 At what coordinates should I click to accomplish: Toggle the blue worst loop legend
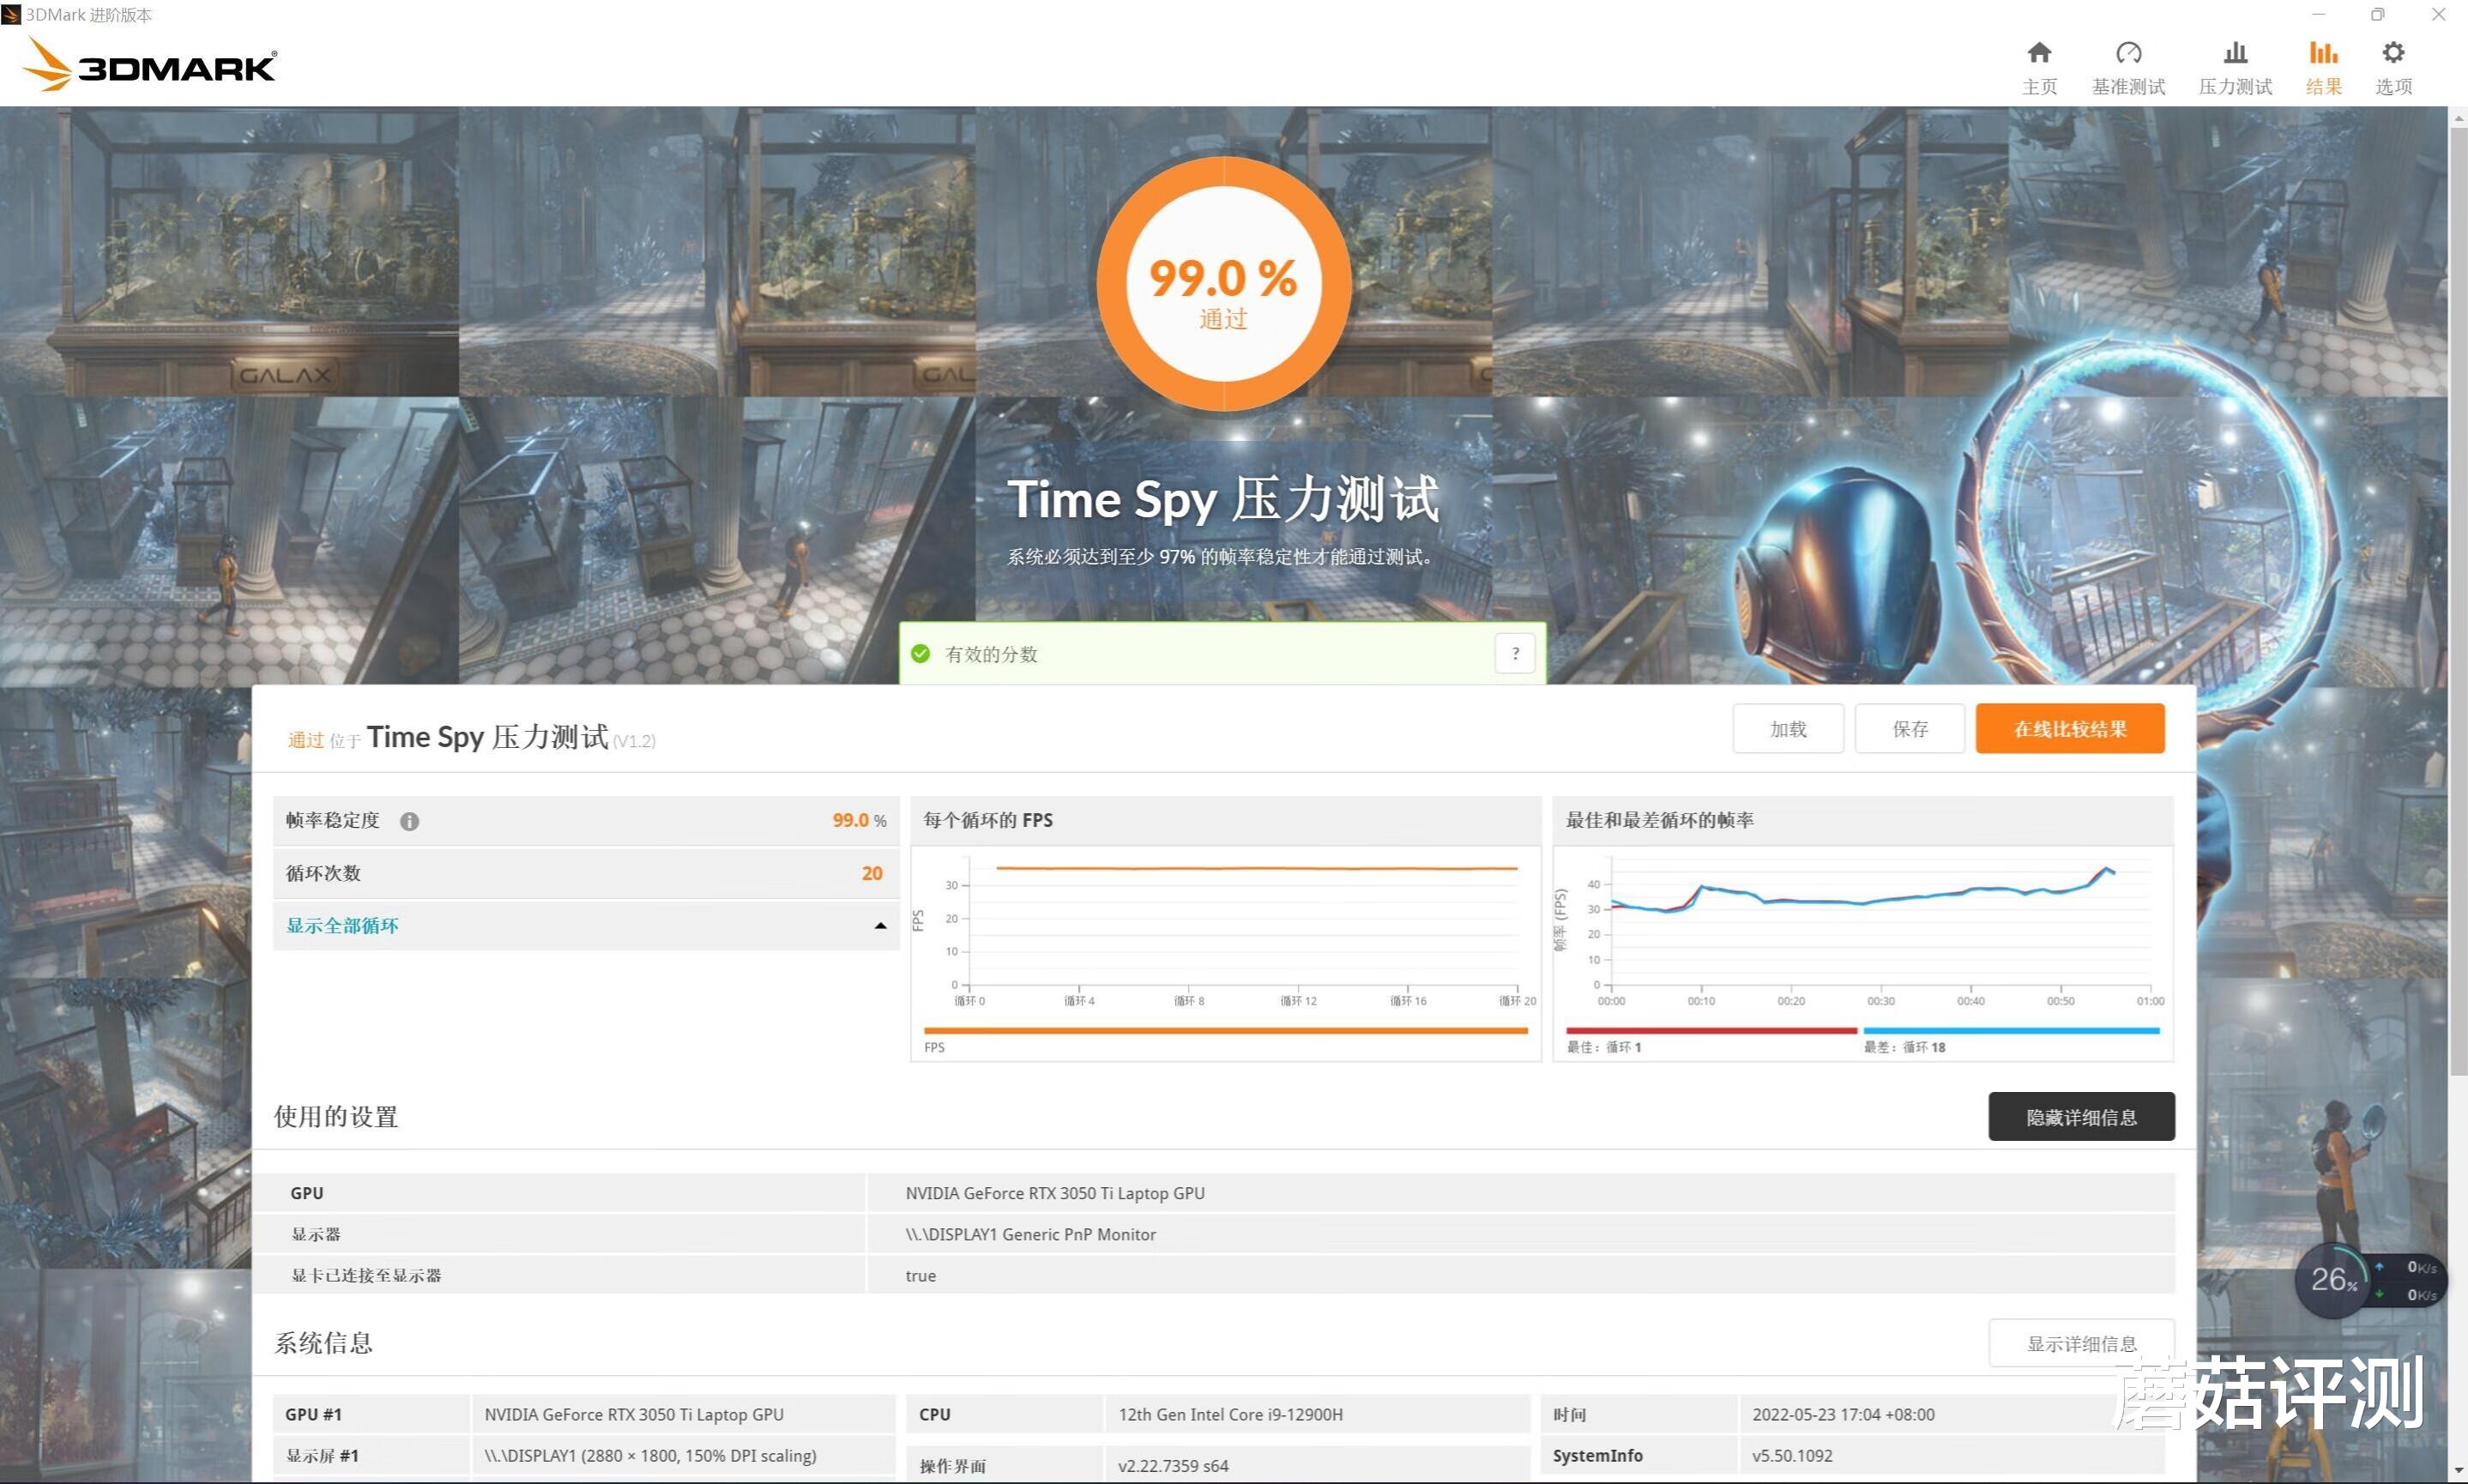pos(2010,1031)
